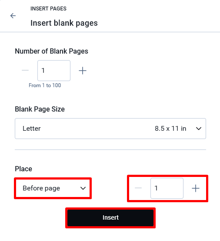Open the Blank Page Size dropdown
Image resolution: width=220 pixels, height=241 pixels.
coord(110,129)
